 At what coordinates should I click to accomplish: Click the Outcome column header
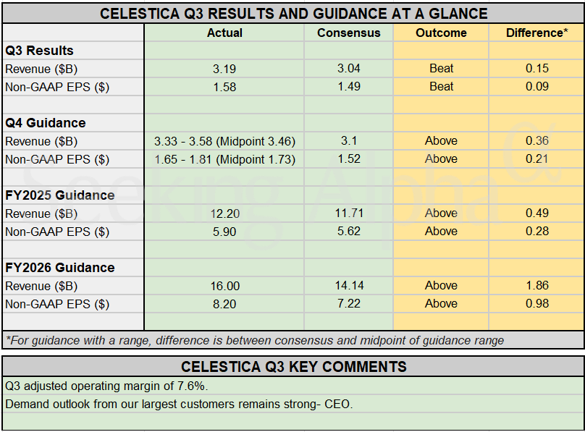(x=441, y=33)
